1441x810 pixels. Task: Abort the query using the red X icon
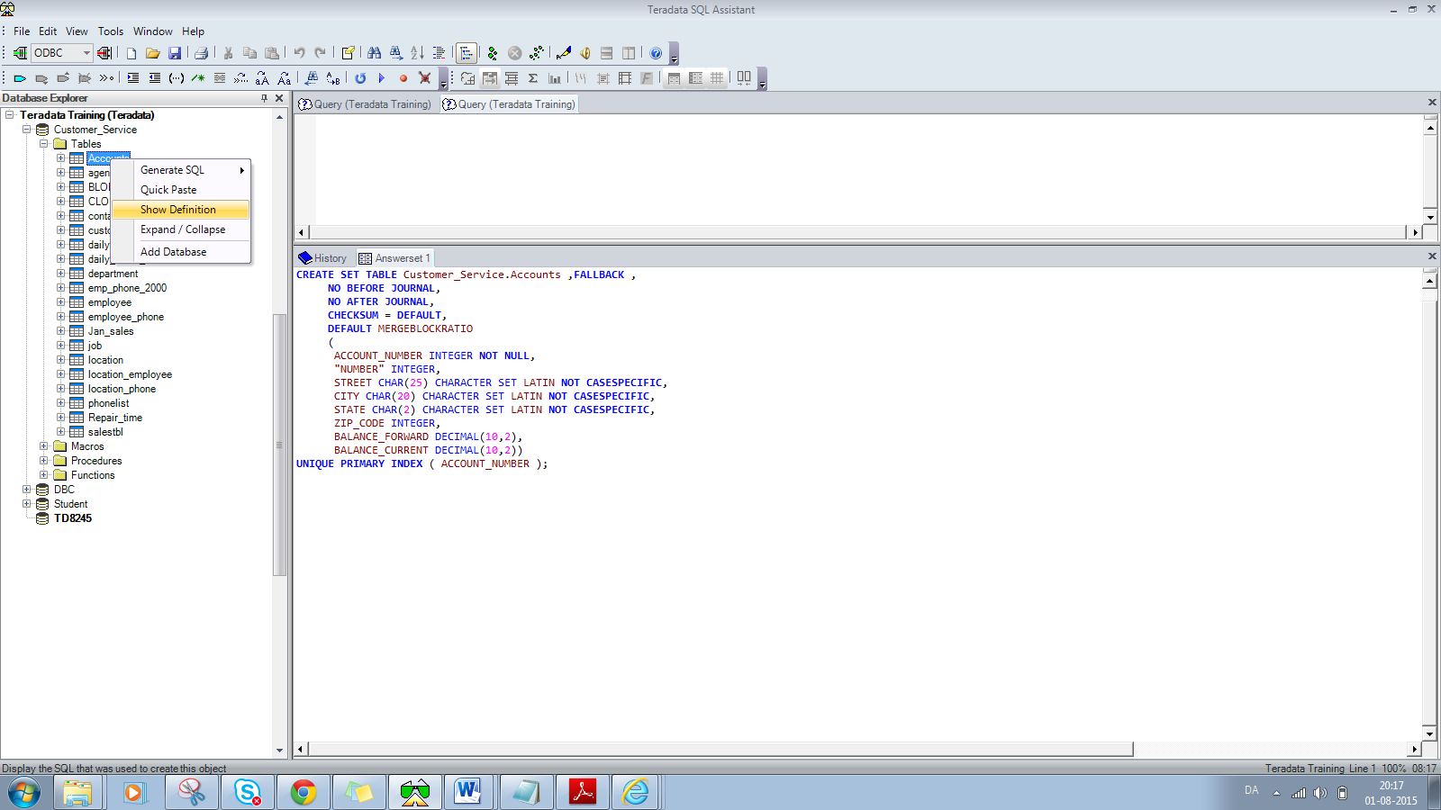425,77
